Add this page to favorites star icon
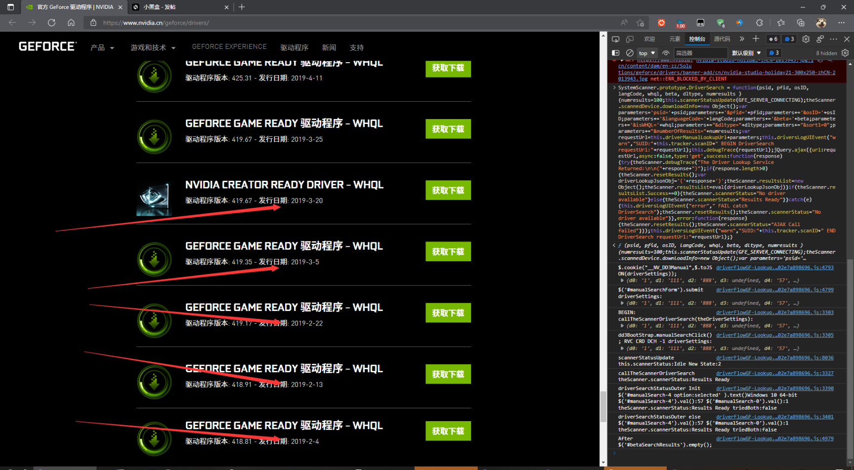This screenshot has width=854, height=470. pyautogui.click(x=640, y=23)
